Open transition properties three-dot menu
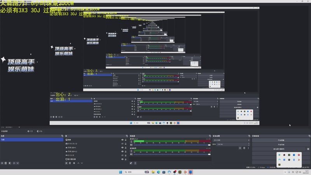This screenshot has height=175, width=311. coord(248,148)
